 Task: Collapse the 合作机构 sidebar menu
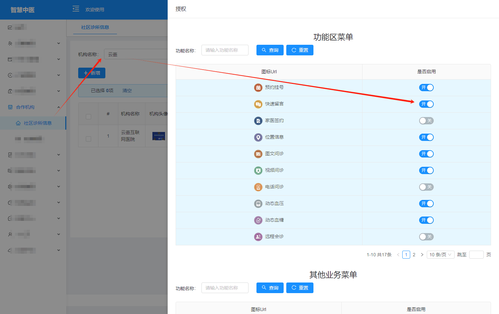[33, 107]
